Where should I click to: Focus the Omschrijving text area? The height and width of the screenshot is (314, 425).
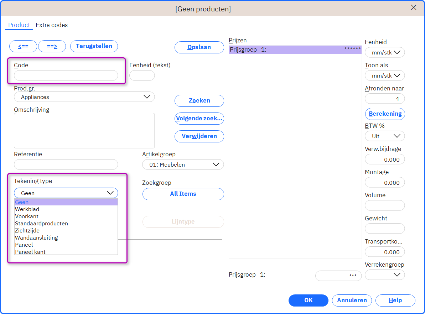point(84,130)
